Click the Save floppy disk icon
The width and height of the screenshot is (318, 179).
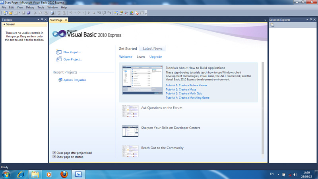(23, 13)
